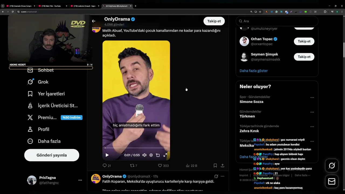Open Grok from sidebar
Image resolution: width=345 pixels, height=194 pixels.
[x=38, y=82]
